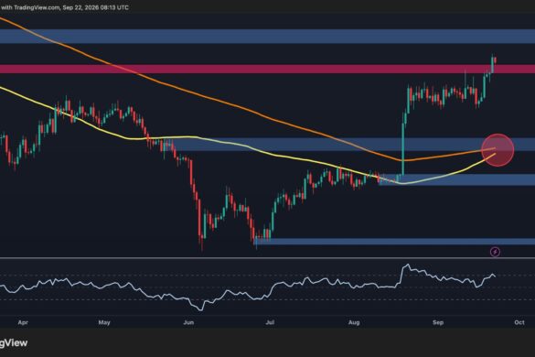Click the Jul label on time axis
The width and height of the screenshot is (535, 357).
(x=270, y=322)
